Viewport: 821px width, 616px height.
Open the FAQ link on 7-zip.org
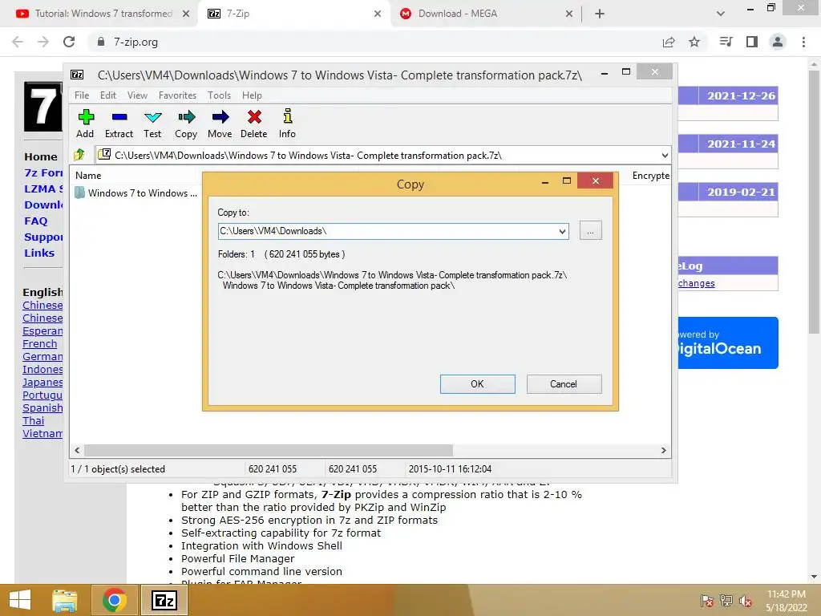(35, 221)
